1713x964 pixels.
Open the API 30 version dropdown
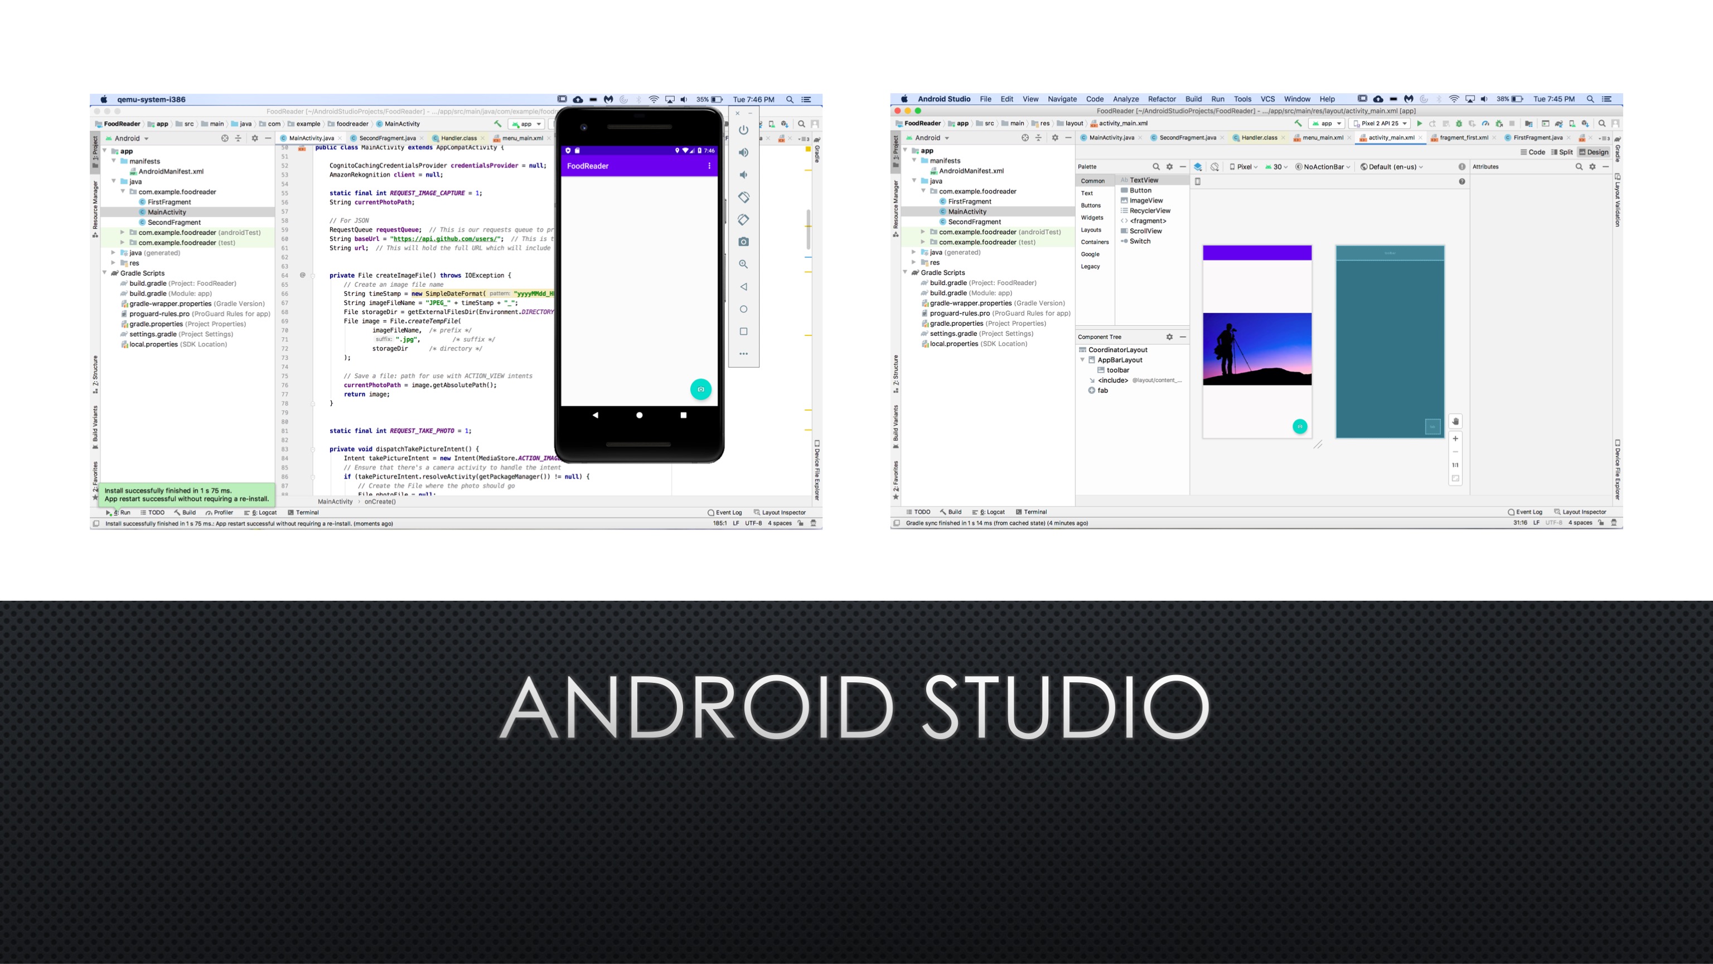(x=1276, y=167)
